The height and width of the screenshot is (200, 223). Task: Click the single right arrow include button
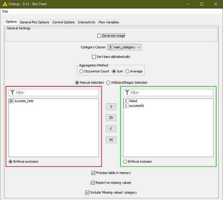(x=111, y=106)
